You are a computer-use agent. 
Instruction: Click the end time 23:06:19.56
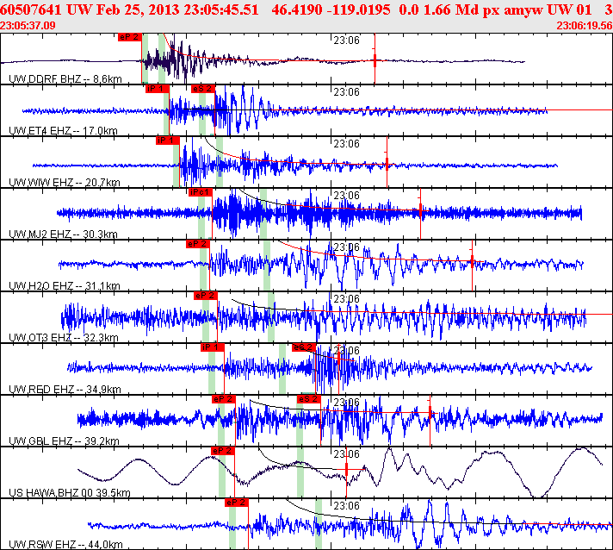(x=585, y=26)
